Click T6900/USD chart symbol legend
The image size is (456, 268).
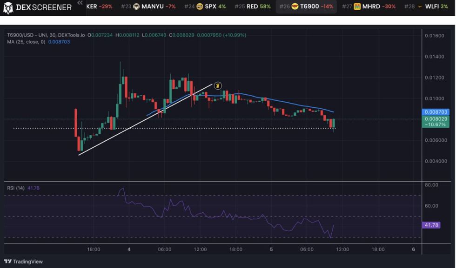[x=46, y=35]
